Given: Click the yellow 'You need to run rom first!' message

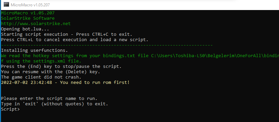Looking at the screenshot, I should click(95, 83).
